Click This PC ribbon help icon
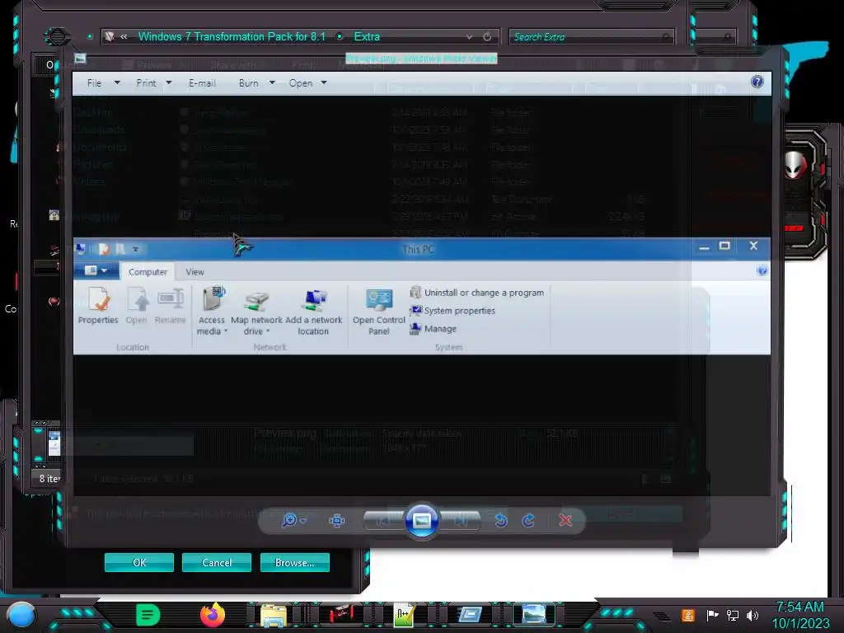The width and height of the screenshot is (844, 633). [762, 270]
